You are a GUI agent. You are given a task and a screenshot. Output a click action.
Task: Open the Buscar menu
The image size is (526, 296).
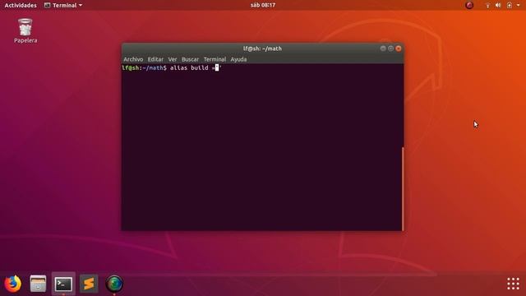point(190,59)
